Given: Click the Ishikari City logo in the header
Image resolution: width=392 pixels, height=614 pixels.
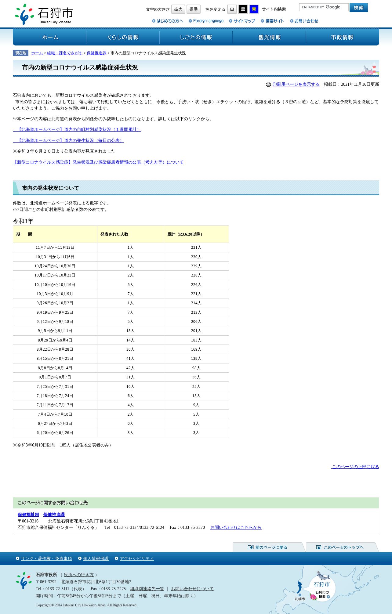Looking at the screenshot, I should (44, 14).
